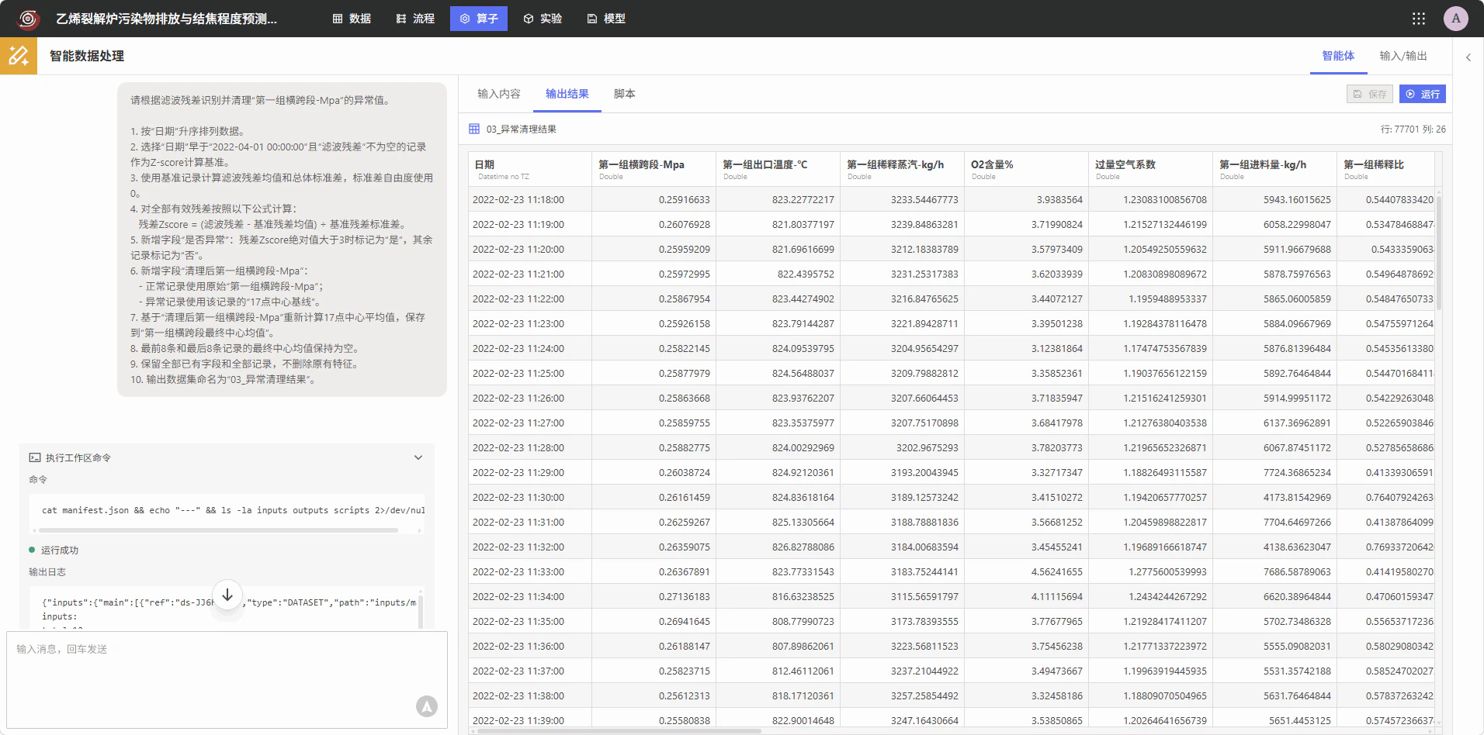1484x735 pixels.
Task: Click the 第一组横跨段-Mpa column header
Action: tap(654, 169)
